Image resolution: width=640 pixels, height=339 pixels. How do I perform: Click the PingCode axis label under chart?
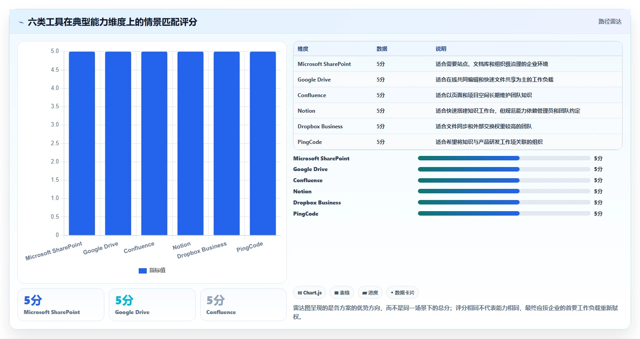point(250,247)
